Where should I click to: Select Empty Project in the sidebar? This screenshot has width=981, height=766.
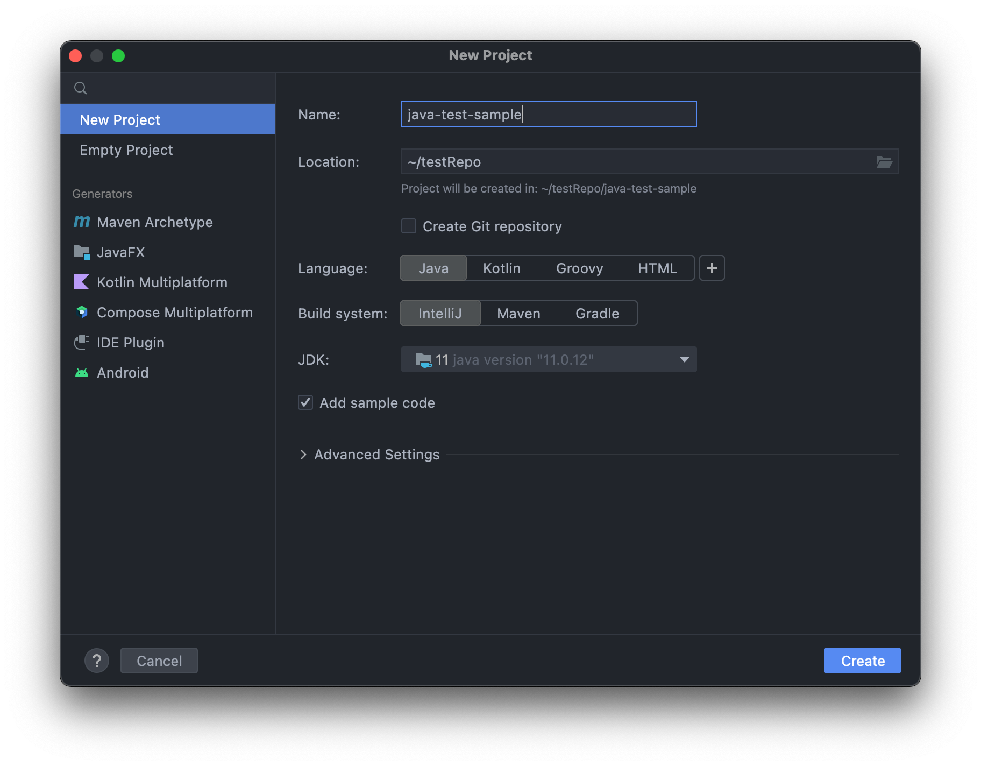[168, 150]
